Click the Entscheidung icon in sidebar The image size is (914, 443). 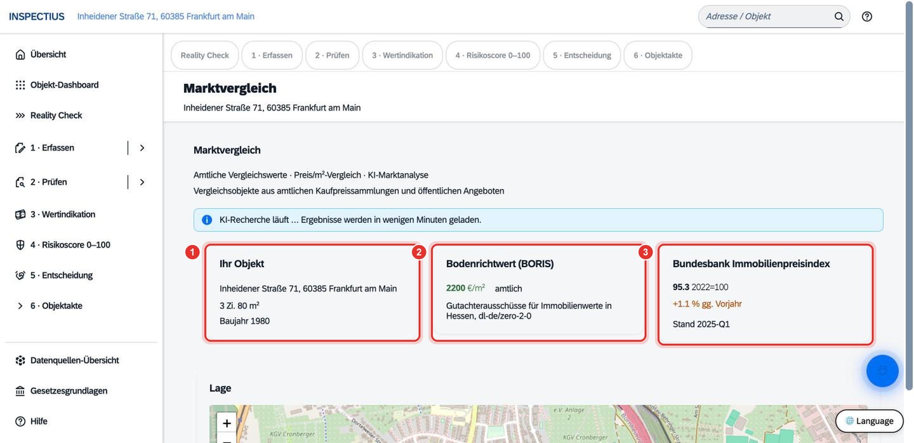pos(20,275)
